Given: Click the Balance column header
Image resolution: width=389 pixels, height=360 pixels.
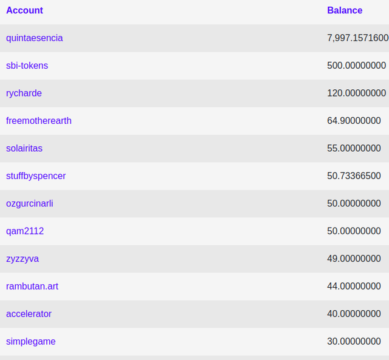Looking at the screenshot, I should 345,10.
